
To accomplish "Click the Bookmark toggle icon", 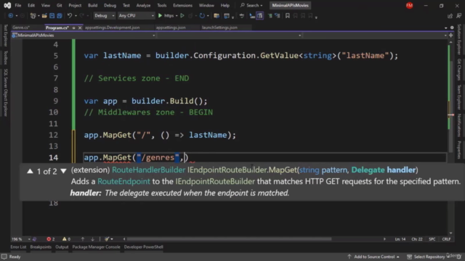I will 288,16.
